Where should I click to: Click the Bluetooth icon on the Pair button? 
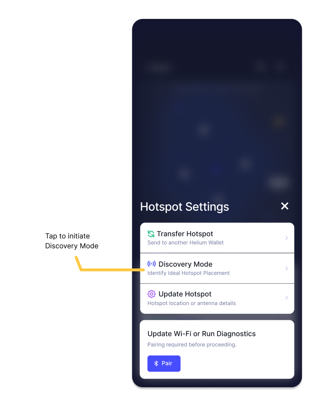point(156,363)
